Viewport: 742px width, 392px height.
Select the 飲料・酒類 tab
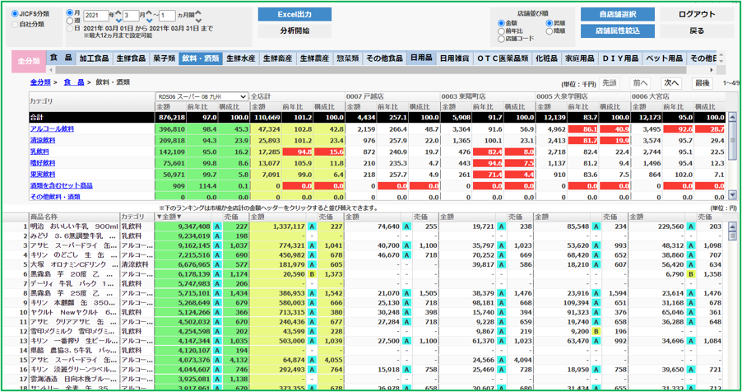coord(201,58)
